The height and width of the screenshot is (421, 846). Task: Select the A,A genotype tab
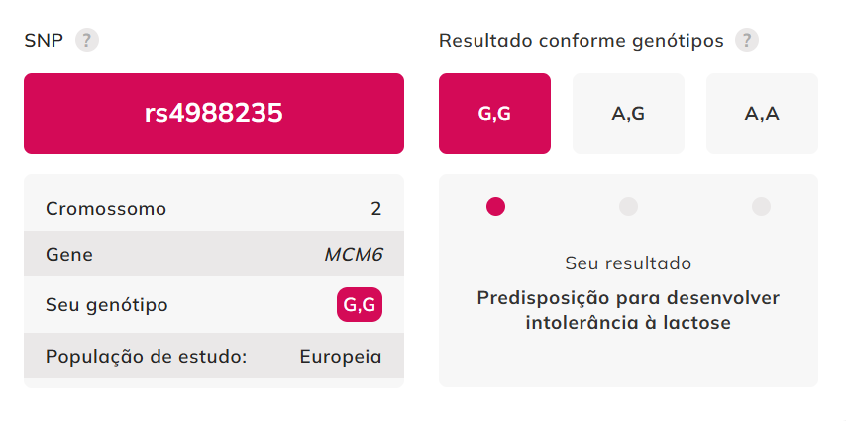pos(762,114)
